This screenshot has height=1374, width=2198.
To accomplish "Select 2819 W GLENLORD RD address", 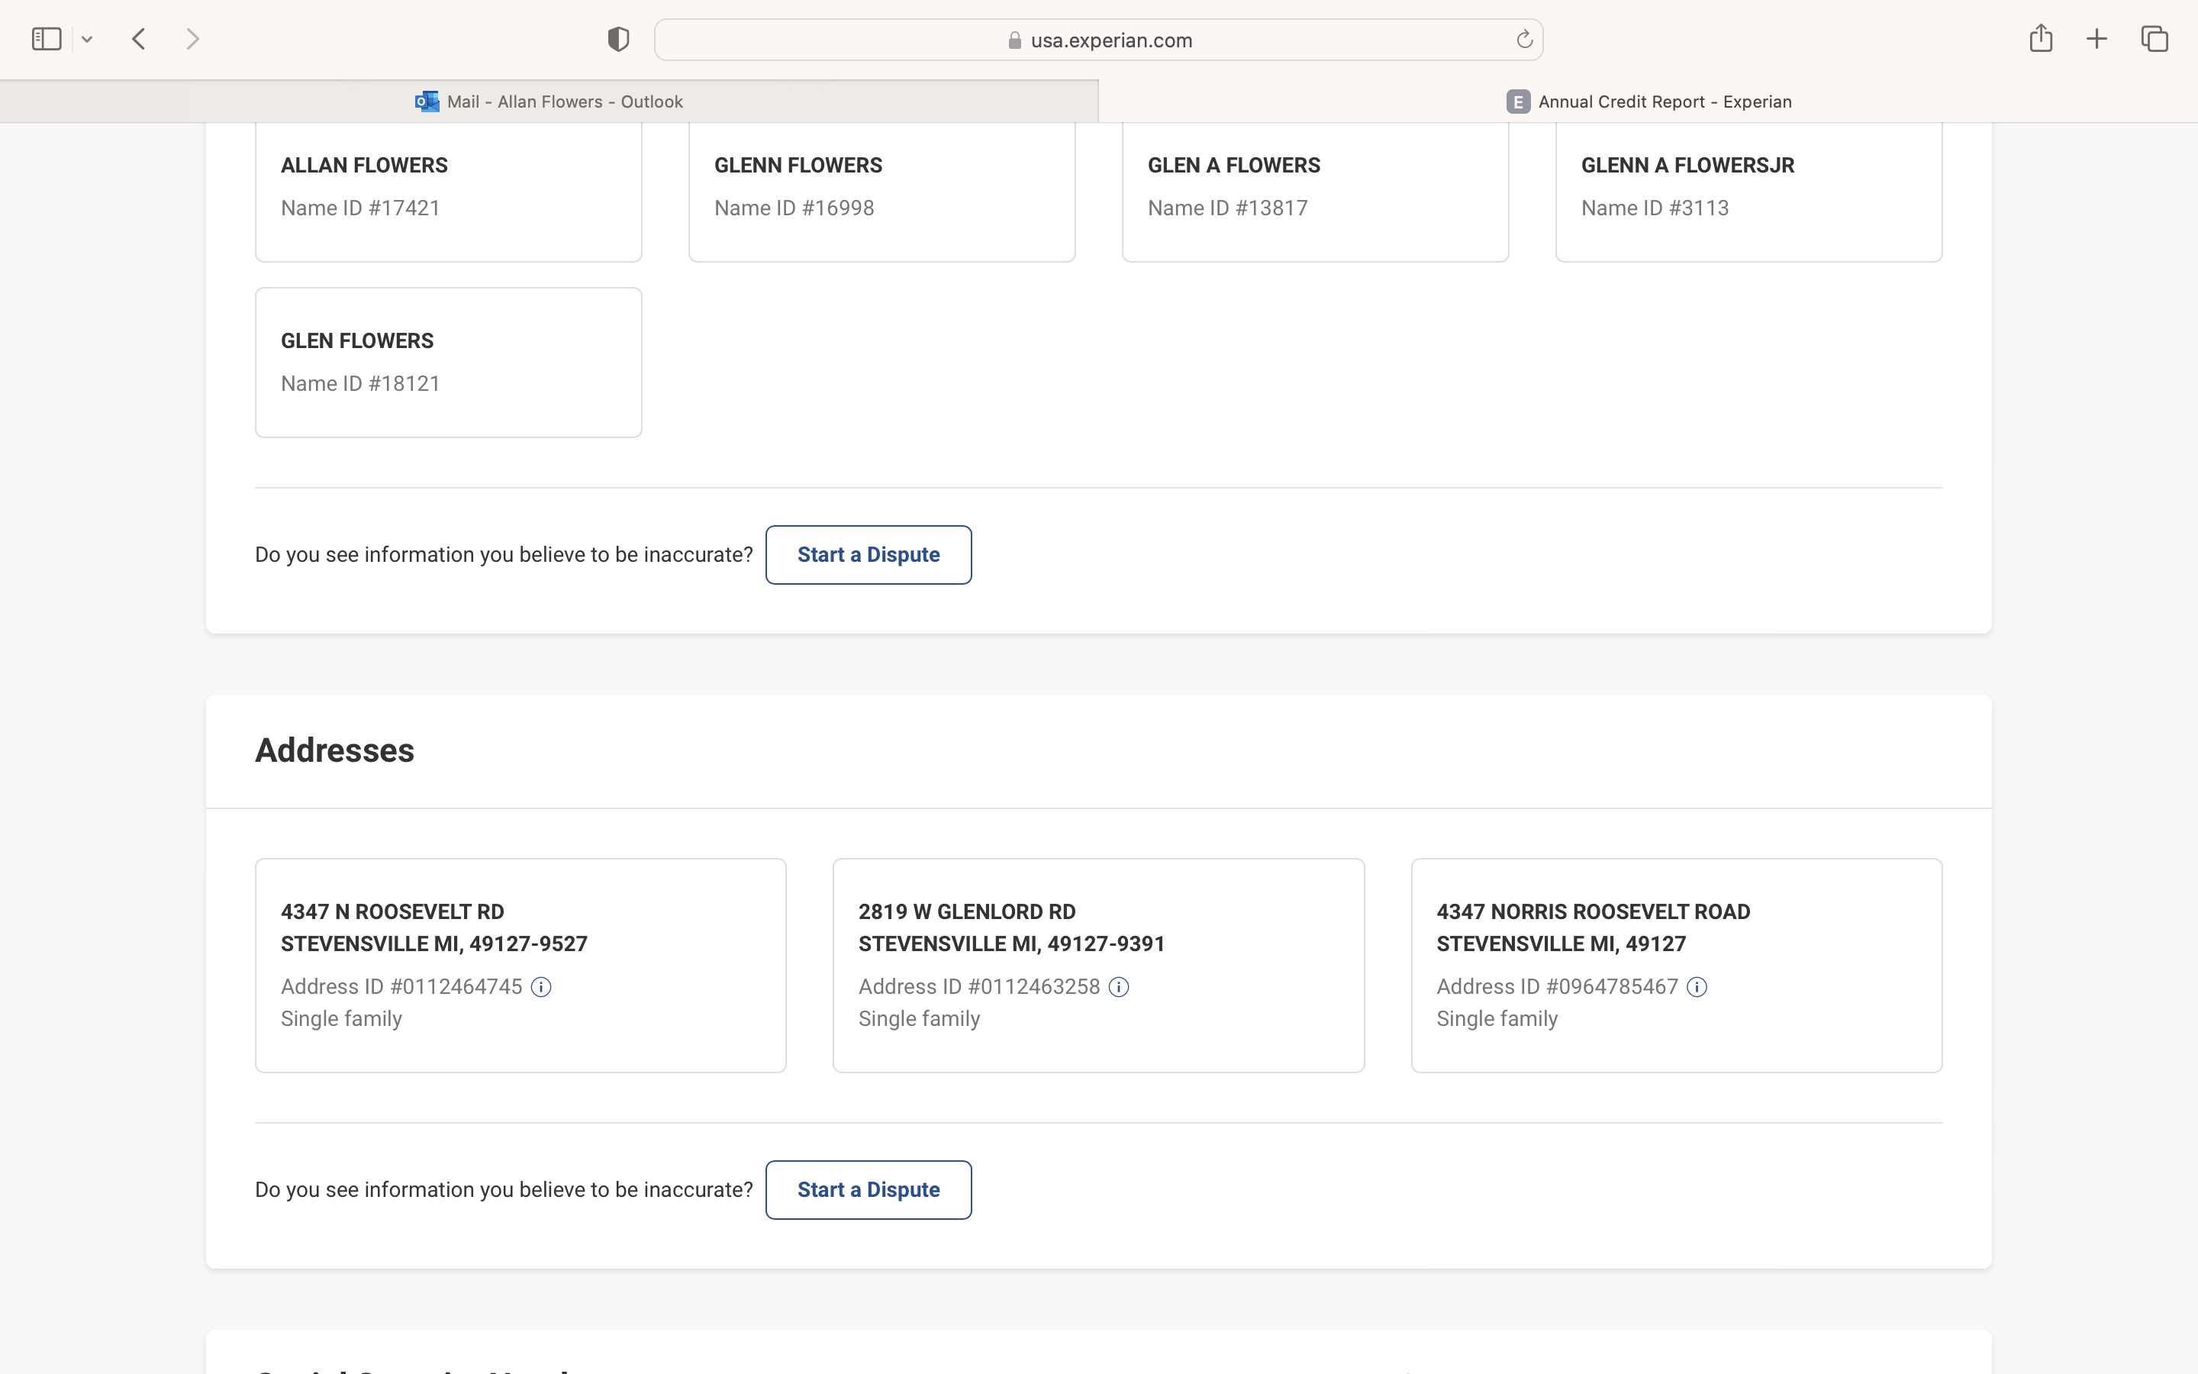I will [x=1098, y=965].
